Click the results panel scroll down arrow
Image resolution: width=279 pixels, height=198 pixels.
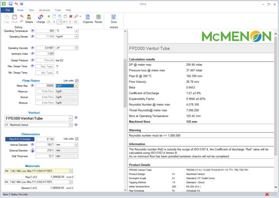click(276, 187)
